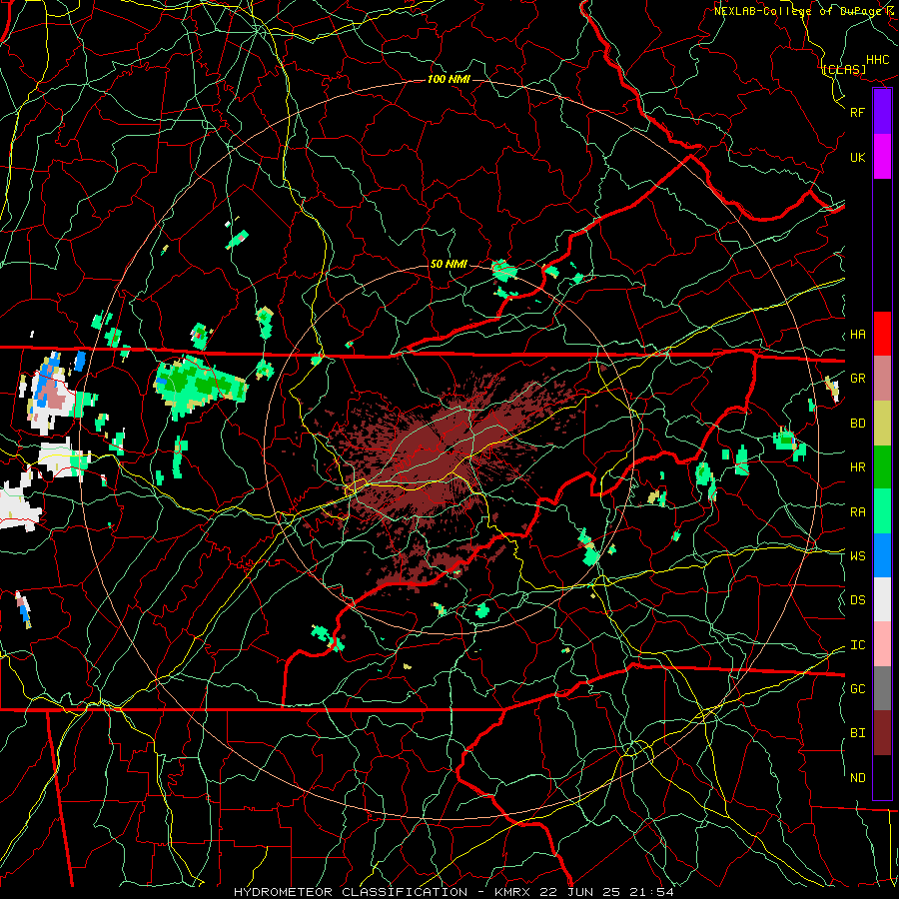Click the GR legend label
This screenshot has height=899, width=899.
(x=857, y=379)
